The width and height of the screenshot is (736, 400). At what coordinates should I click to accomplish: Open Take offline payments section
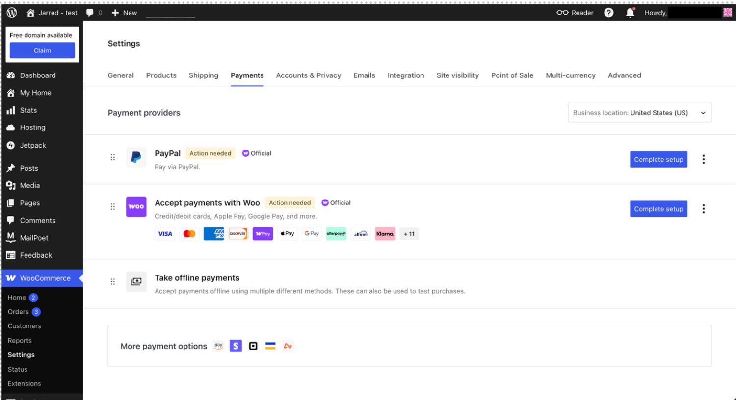[197, 278]
